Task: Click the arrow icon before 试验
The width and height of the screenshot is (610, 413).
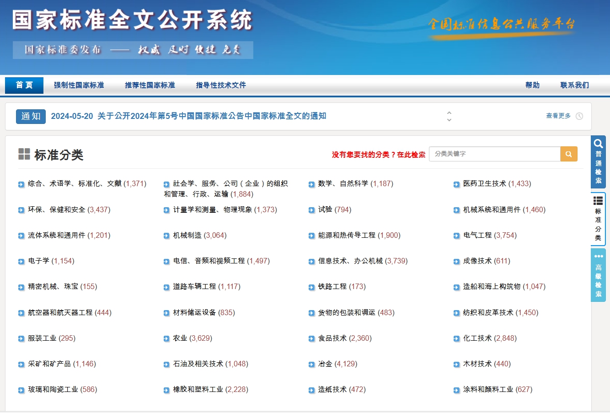Action: [312, 210]
